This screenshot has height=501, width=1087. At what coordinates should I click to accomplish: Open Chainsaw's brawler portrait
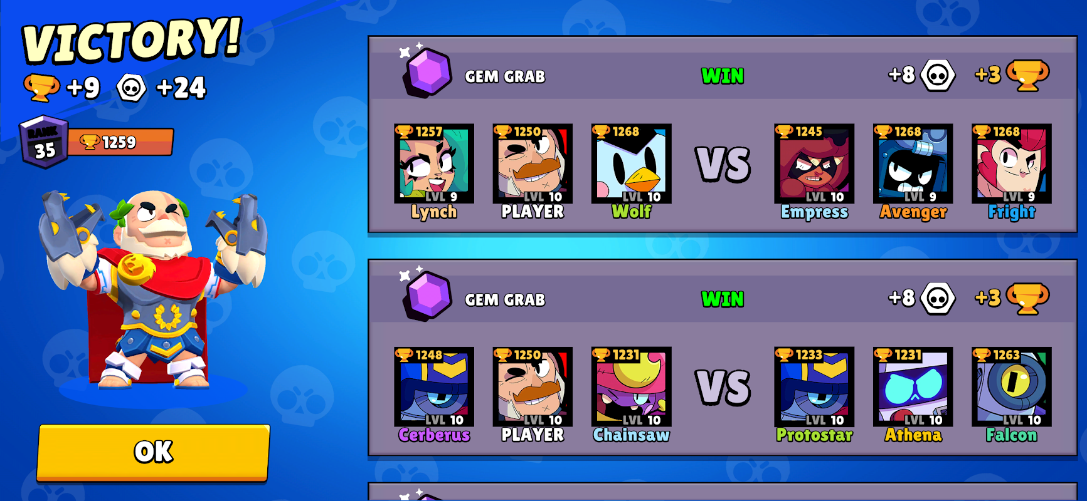pos(631,386)
